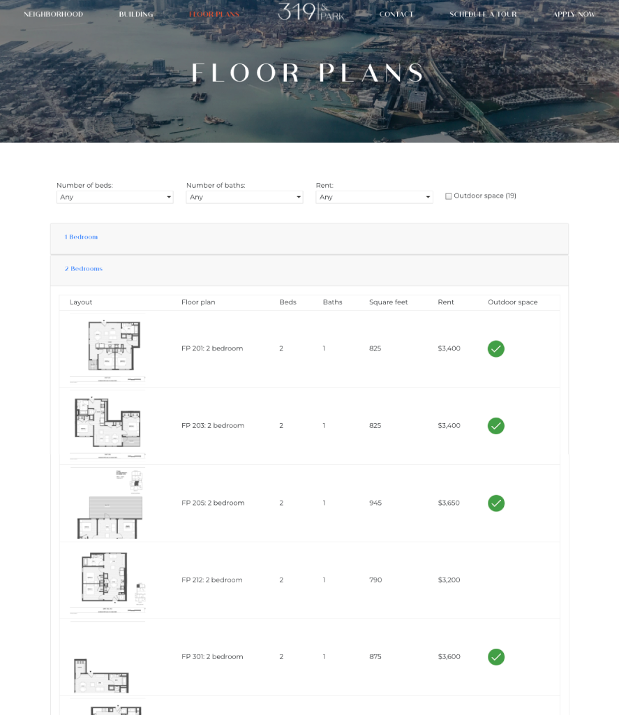
Task: View FP 212 layout image
Action: (x=108, y=580)
